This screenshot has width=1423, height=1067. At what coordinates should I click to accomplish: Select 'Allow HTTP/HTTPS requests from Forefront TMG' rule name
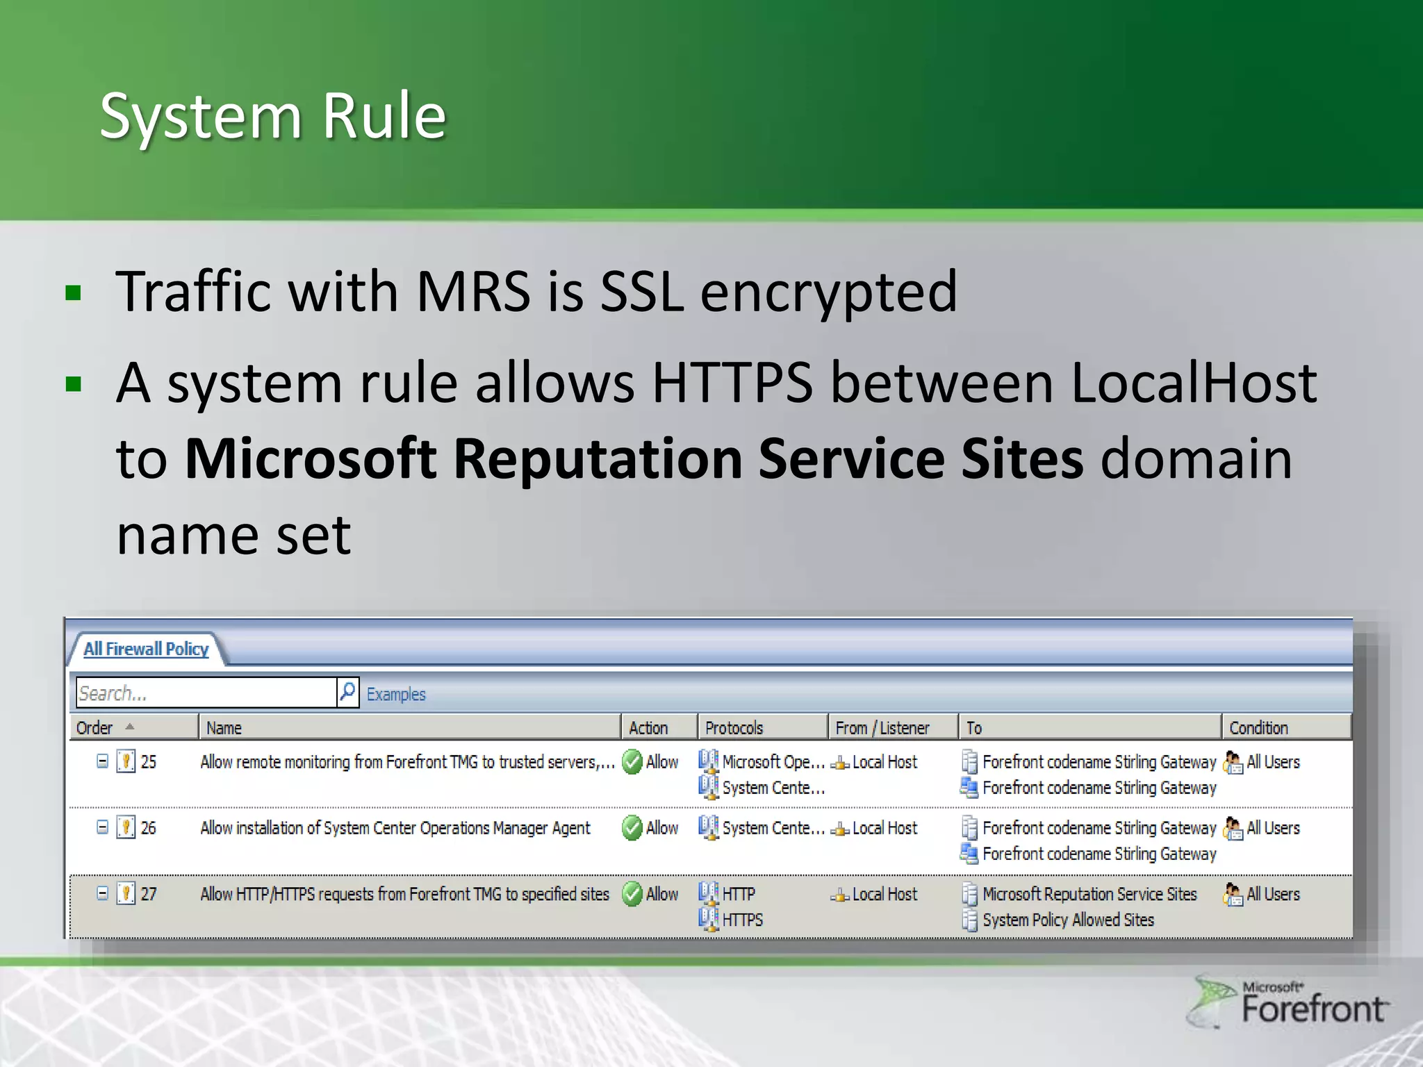(x=404, y=894)
